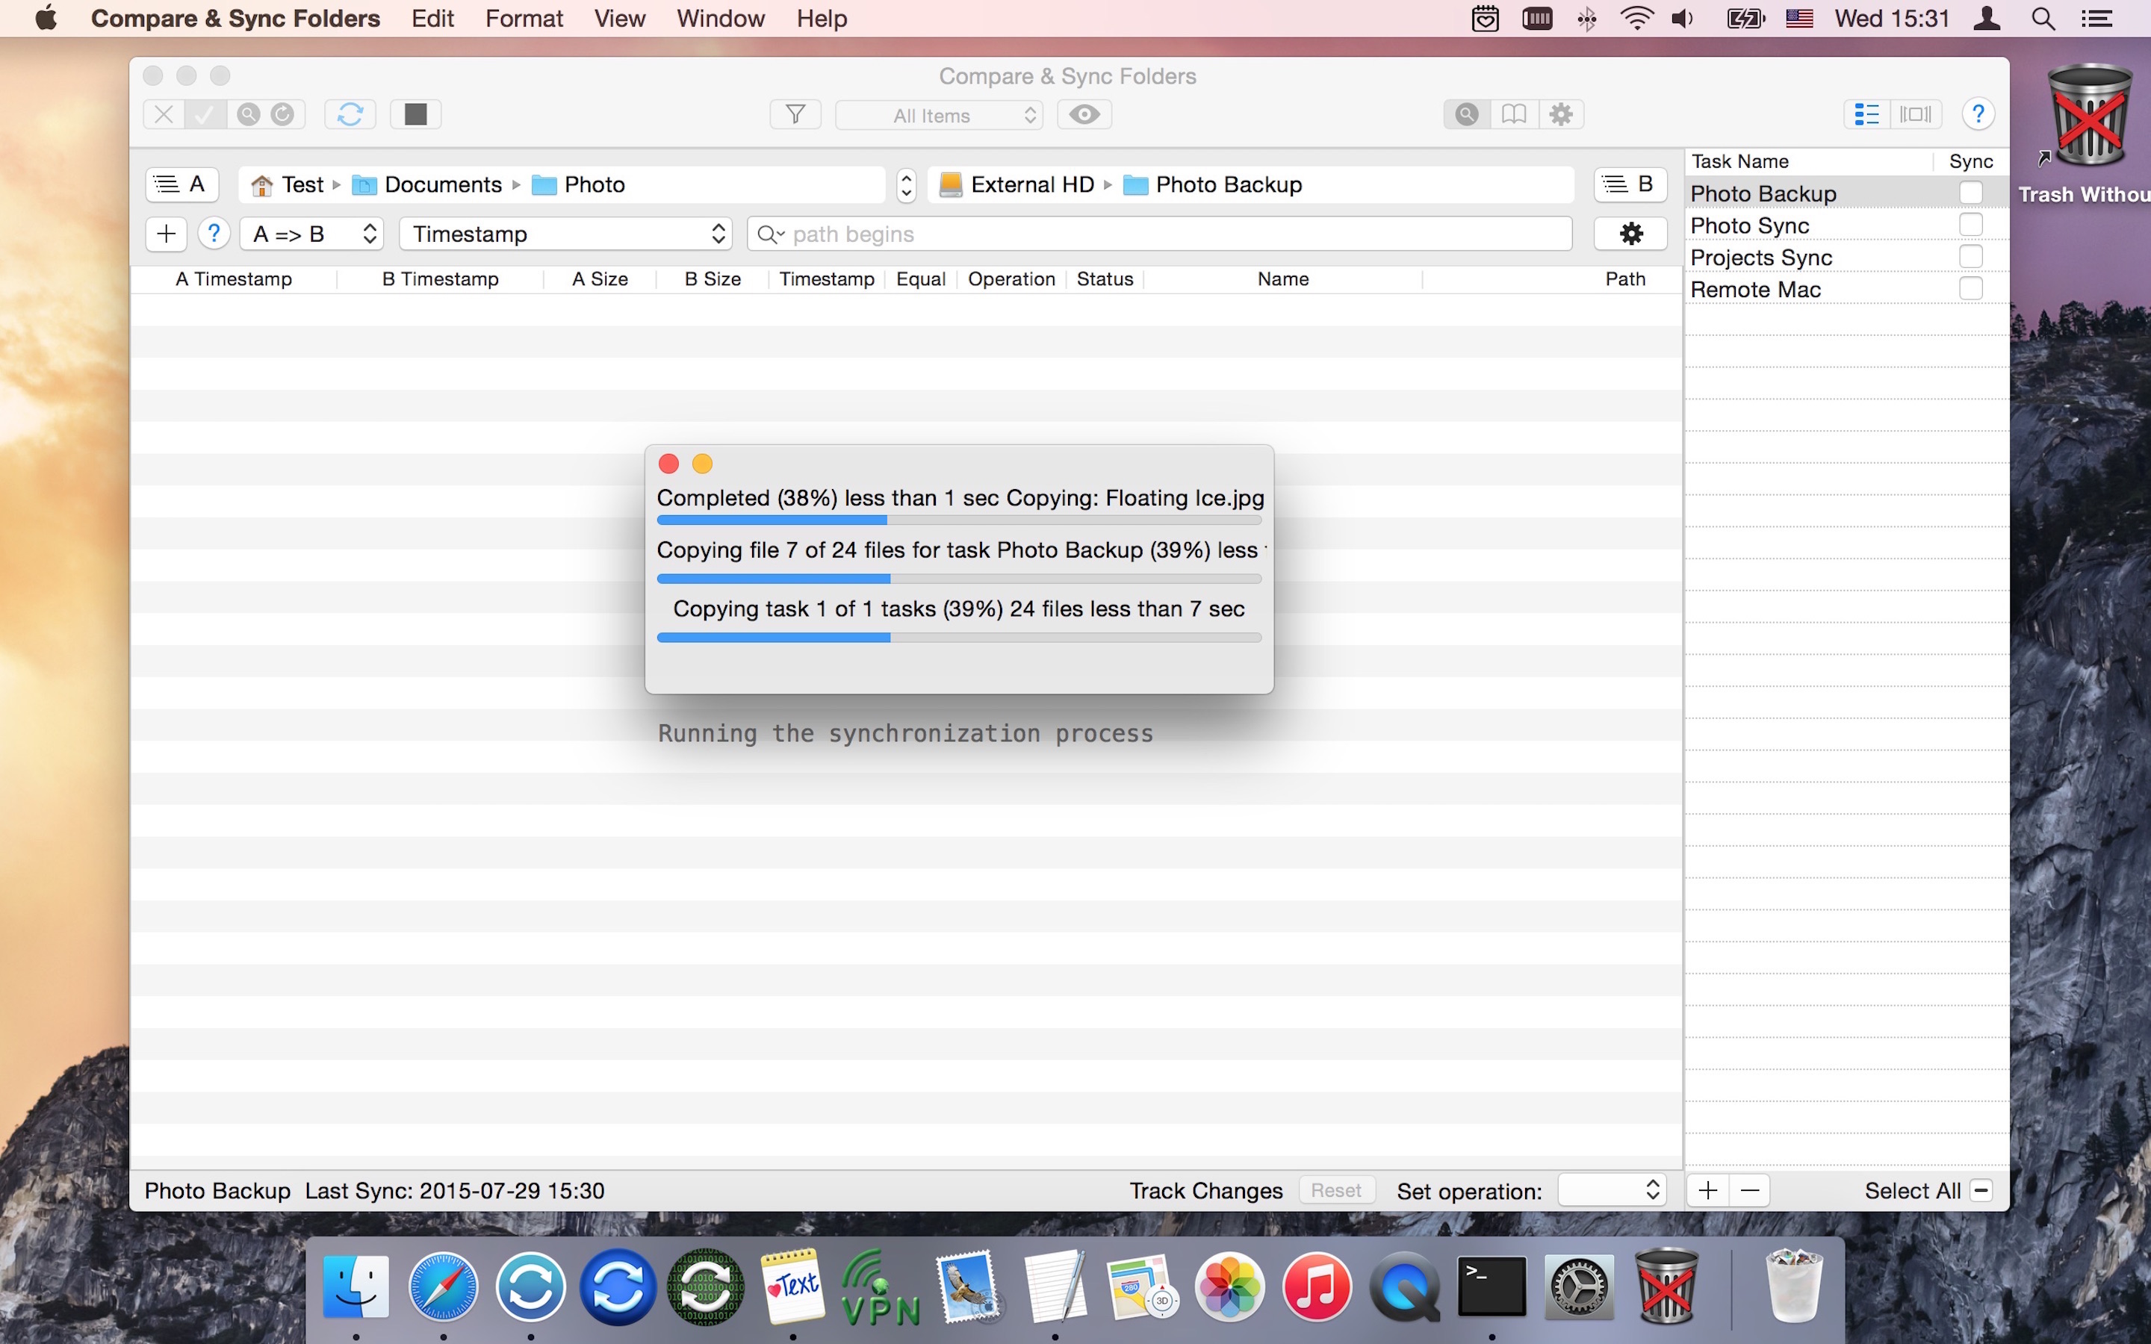Image resolution: width=2151 pixels, height=1344 pixels.
Task: Expand the Timestamp comparison dropdown
Action: tap(565, 234)
